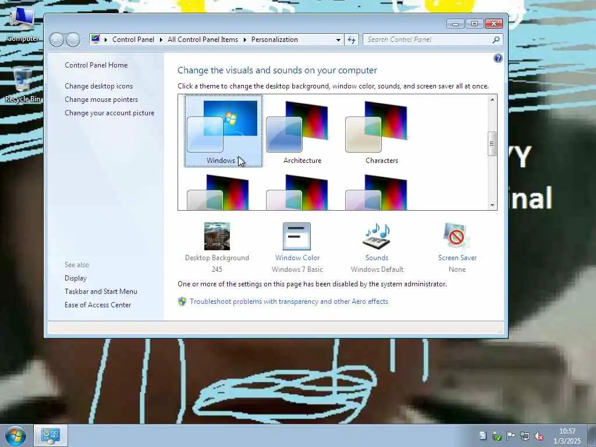The width and height of the screenshot is (596, 447).
Task: Click the computer icon in address bar
Action: tap(96, 39)
